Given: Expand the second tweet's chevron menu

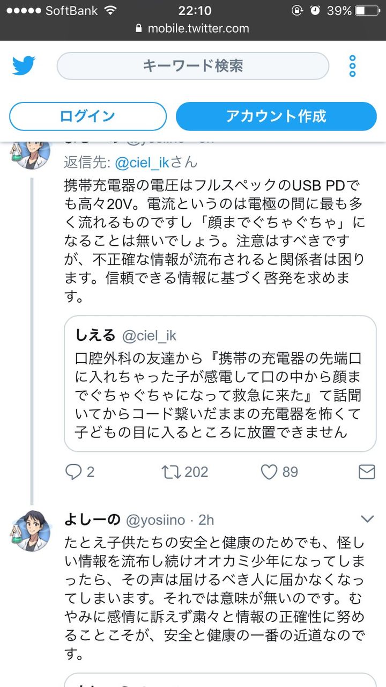Looking at the screenshot, I should coord(367,518).
